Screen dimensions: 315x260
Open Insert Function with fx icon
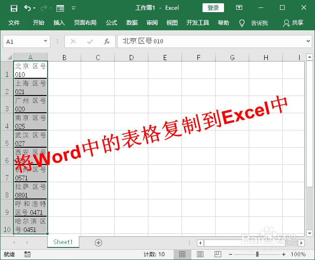[107, 41]
